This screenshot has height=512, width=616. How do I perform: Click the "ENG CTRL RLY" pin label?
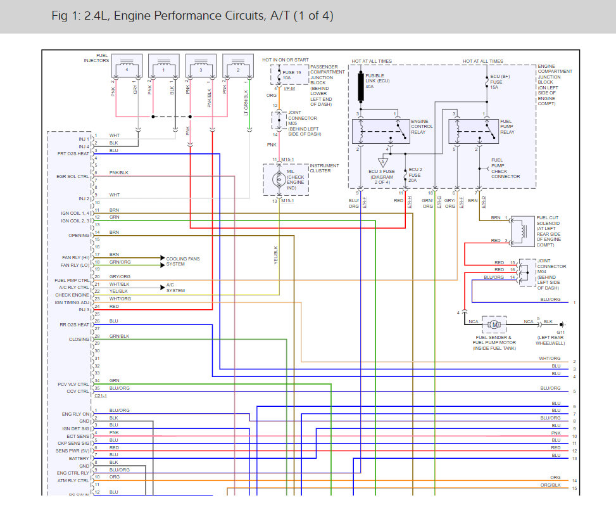point(73,473)
